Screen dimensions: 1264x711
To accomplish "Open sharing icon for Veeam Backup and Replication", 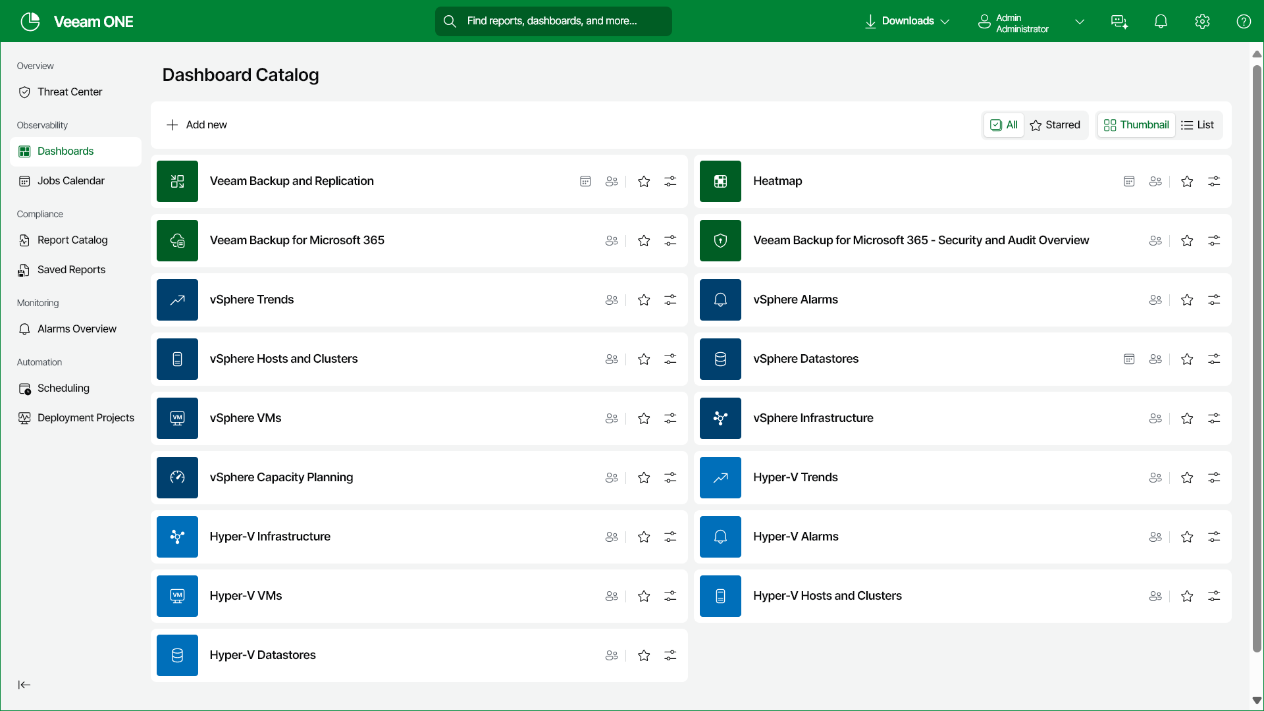I will 612,181.
